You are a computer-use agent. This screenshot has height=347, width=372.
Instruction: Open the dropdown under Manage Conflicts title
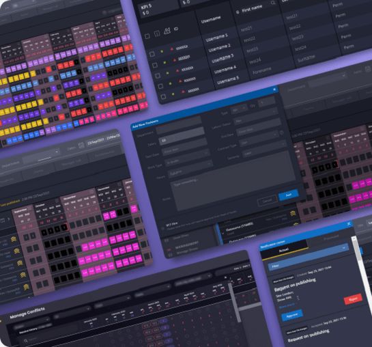coord(31,323)
